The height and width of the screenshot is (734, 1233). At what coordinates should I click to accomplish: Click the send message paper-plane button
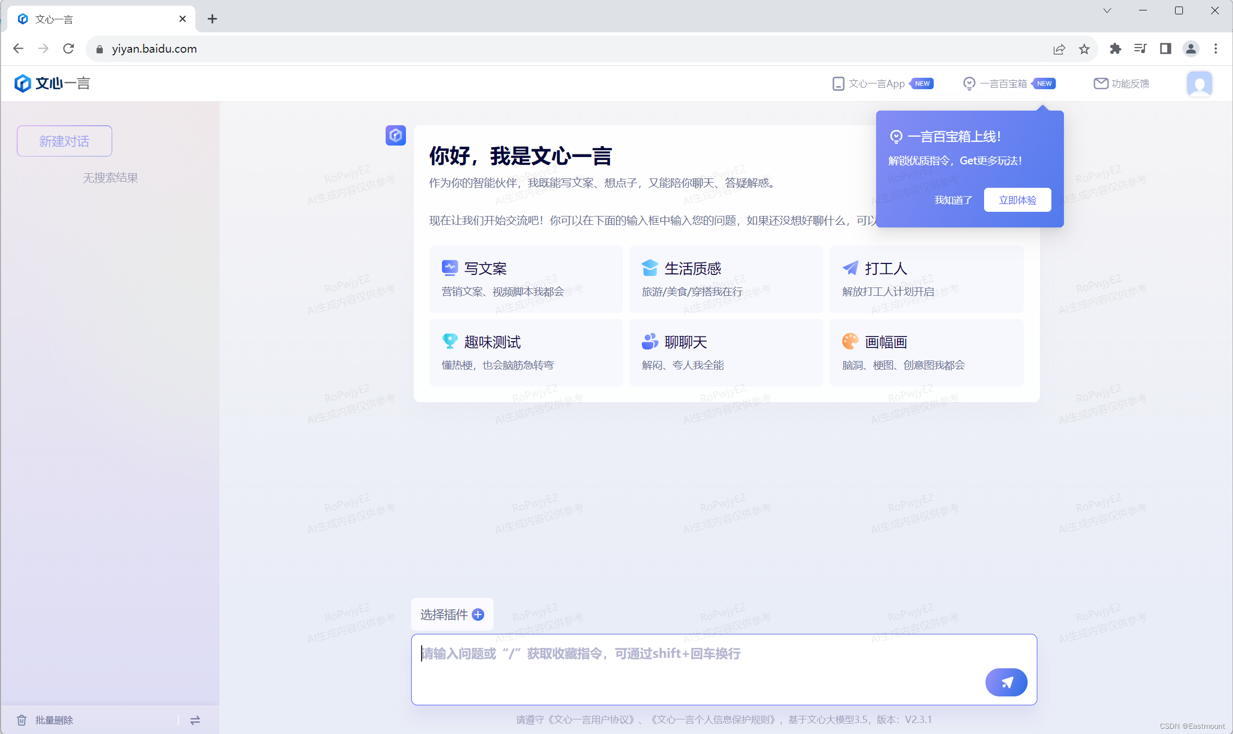pyautogui.click(x=1005, y=682)
